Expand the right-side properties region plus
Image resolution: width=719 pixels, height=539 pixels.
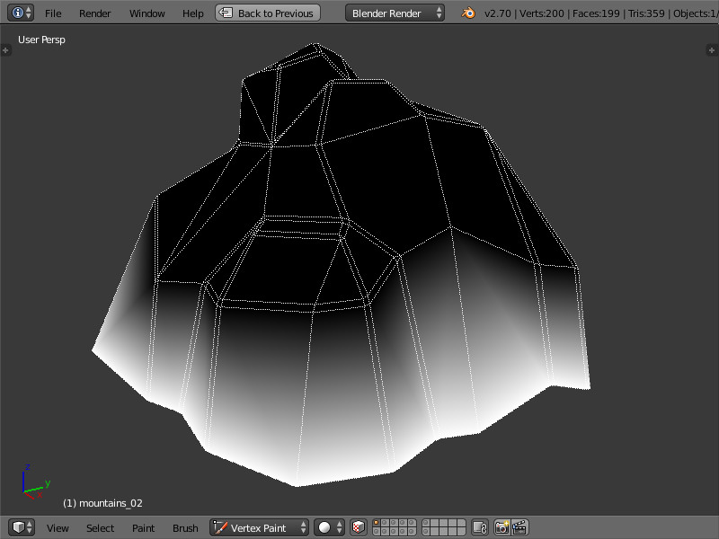(713, 50)
